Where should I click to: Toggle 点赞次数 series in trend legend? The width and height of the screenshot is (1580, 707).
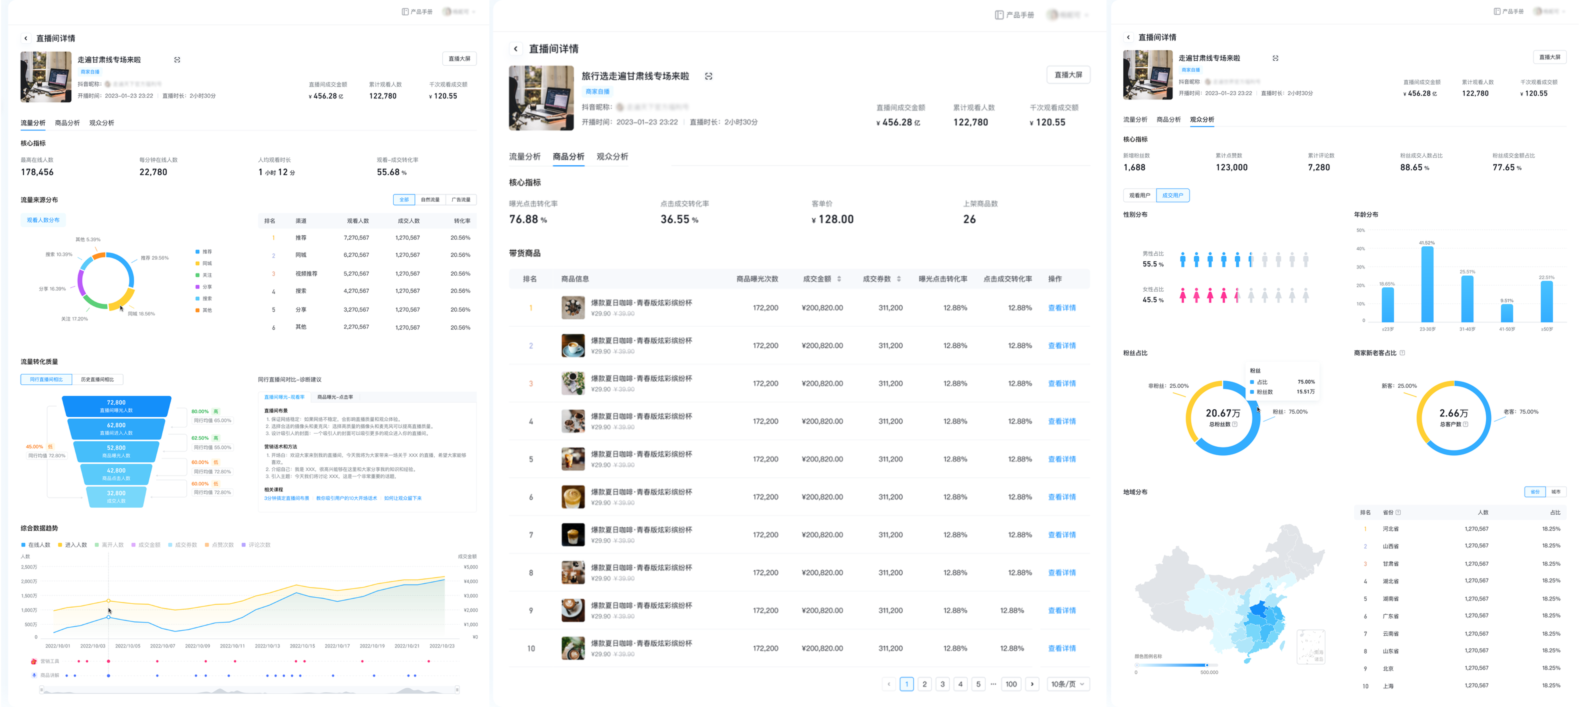point(220,545)
